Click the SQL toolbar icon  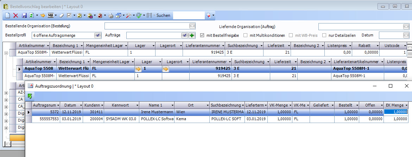click(x=51, y=15)
